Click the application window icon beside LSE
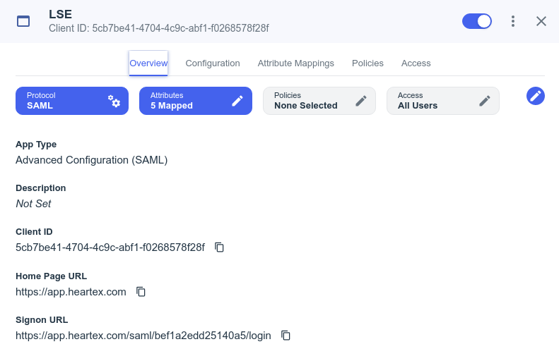Screen dimensions: 559x349 (23, 21)
